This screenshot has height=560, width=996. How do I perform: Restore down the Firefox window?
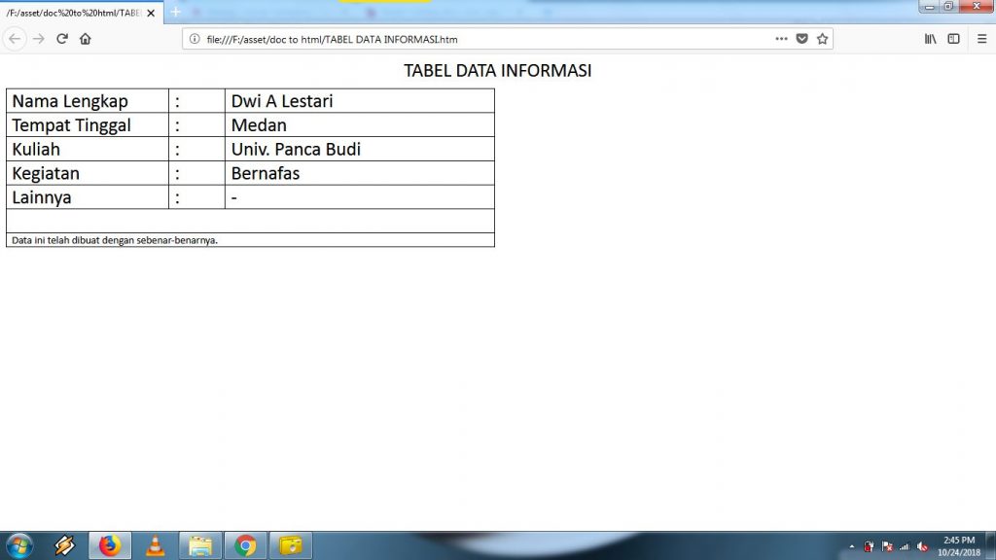(x=947, y=7)
